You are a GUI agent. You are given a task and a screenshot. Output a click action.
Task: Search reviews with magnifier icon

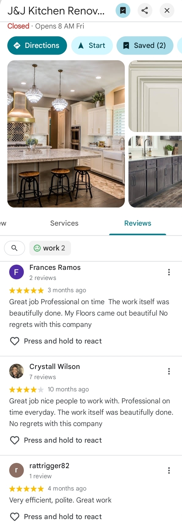point(14,248)
